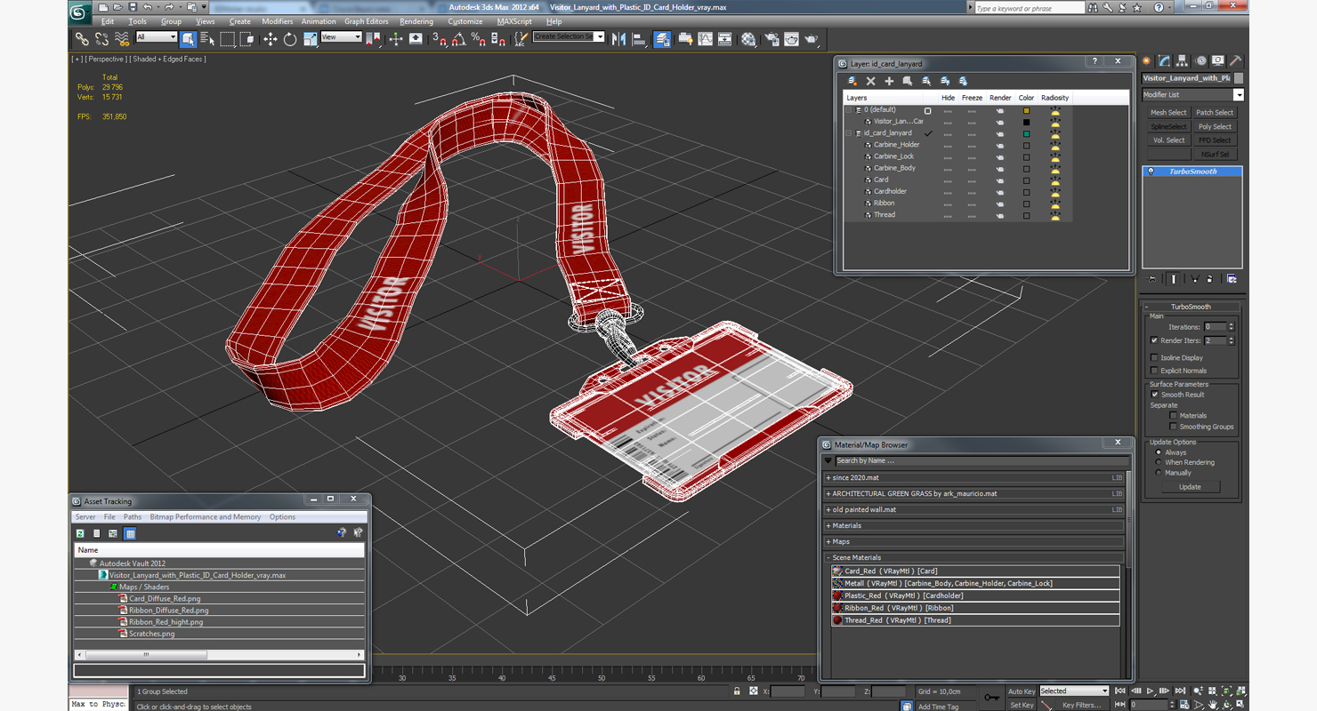Click color swatch of id_card_lanyard layer

point(1026,134)
